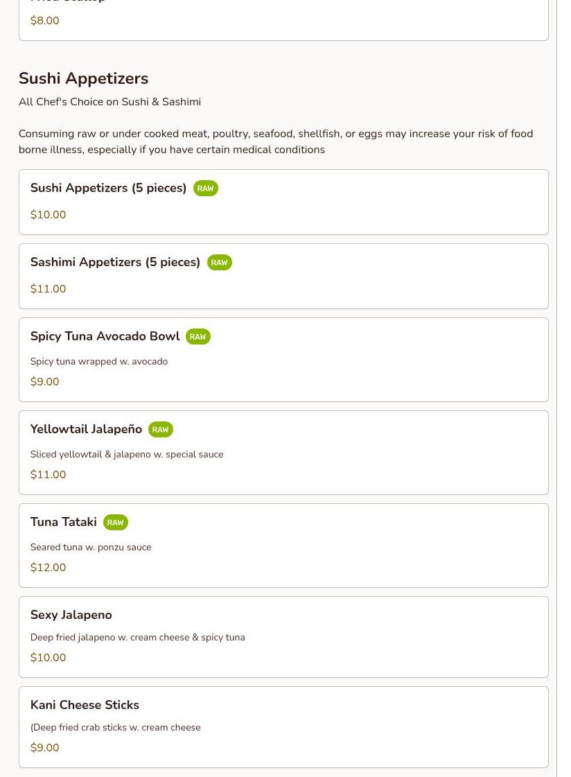This screenshot has height=777, width=571.
Task: Pick the Kani Cheese Sticks item
Action: (x=85, y=705)
